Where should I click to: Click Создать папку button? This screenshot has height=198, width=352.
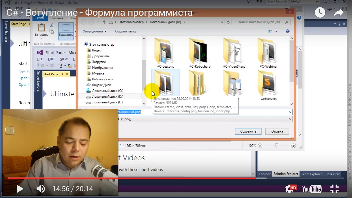pos(126,31)
